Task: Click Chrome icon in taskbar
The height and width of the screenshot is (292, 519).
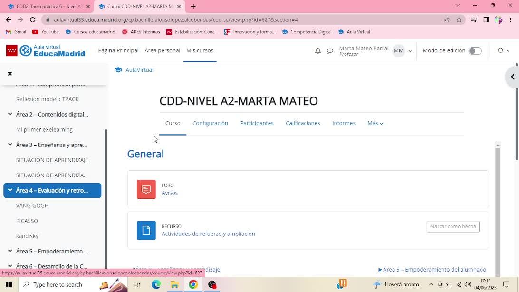Action: pos(193,284)
